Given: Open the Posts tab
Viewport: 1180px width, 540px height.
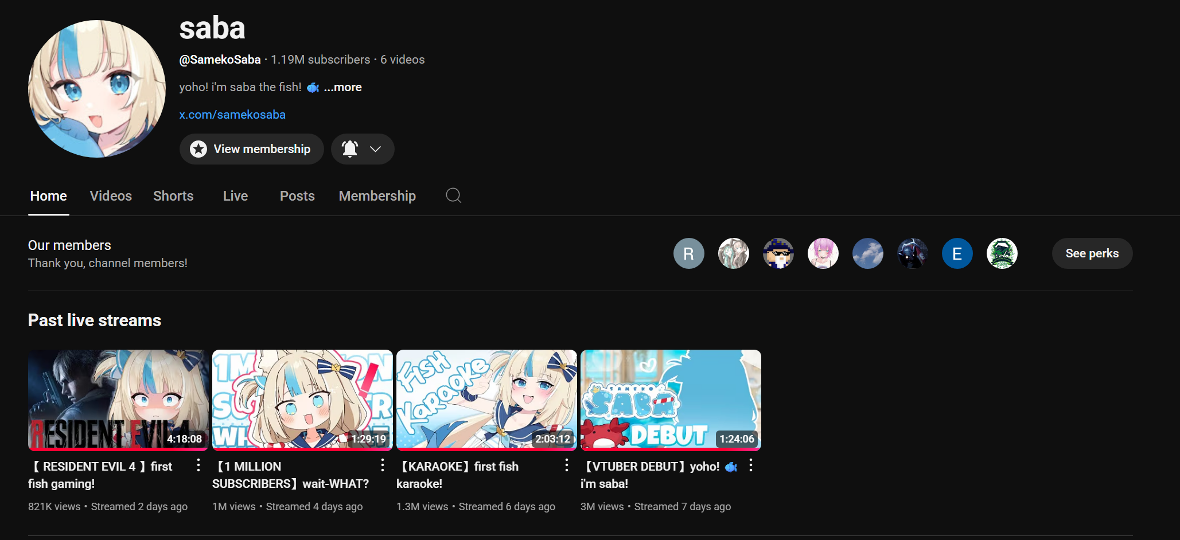Looking at the screenshot, I should (297, 196).
